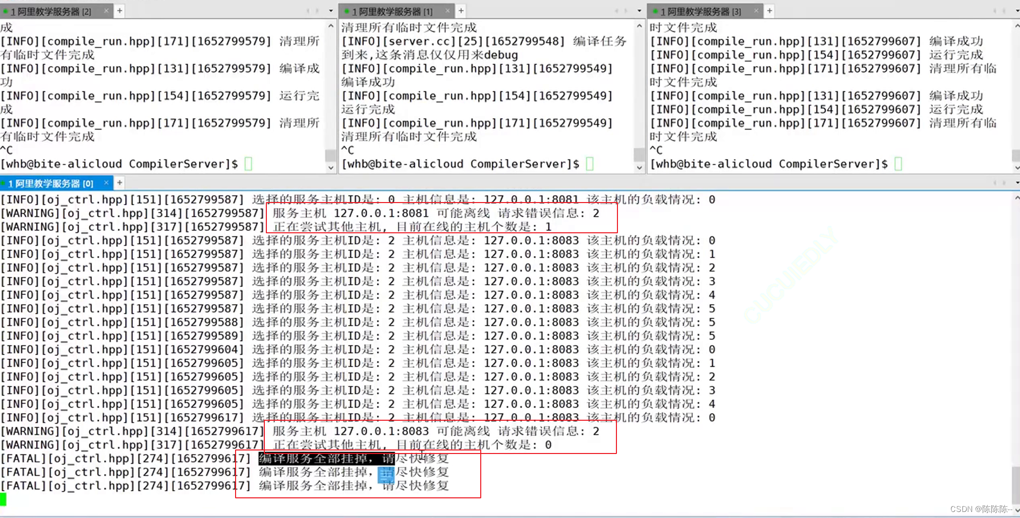This screenshot has width=1020, height=518.
Task: Click scroll-down arrow in server [1] terminal
Action: click(639, 168)
